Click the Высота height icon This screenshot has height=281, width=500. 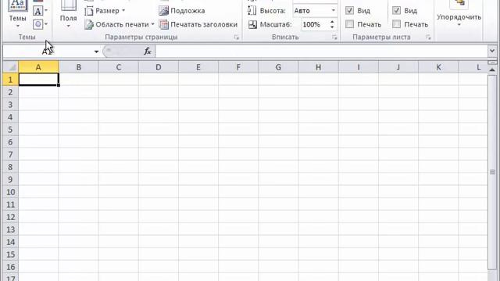pos(252,11)
